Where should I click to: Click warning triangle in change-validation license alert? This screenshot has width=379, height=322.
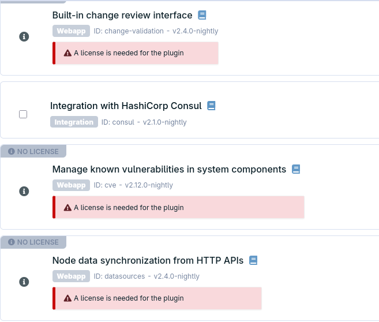coord(67,53)
